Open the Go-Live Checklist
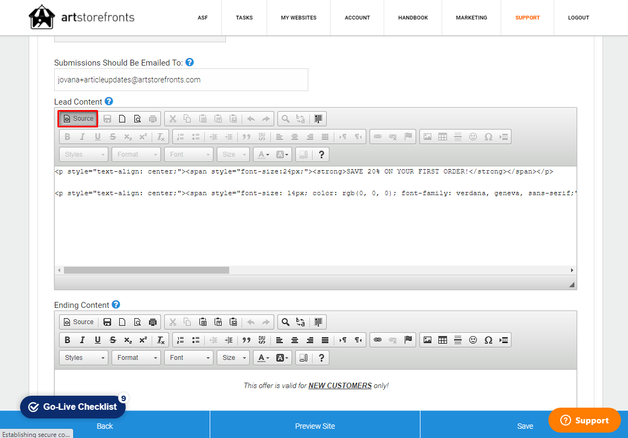This screenshot has width=628, height=438. point(73,407)
